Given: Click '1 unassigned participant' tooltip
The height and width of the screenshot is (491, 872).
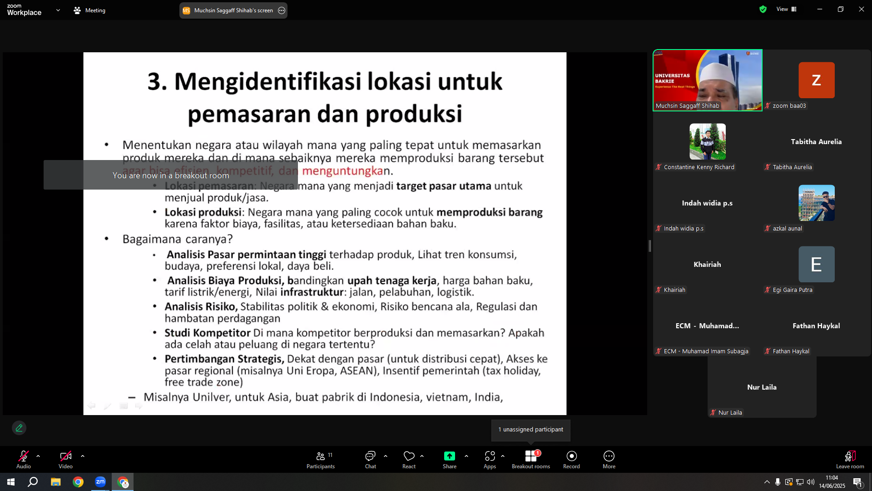Looking at the screenshot, I should pyautogui.click(x=530, y=430).
